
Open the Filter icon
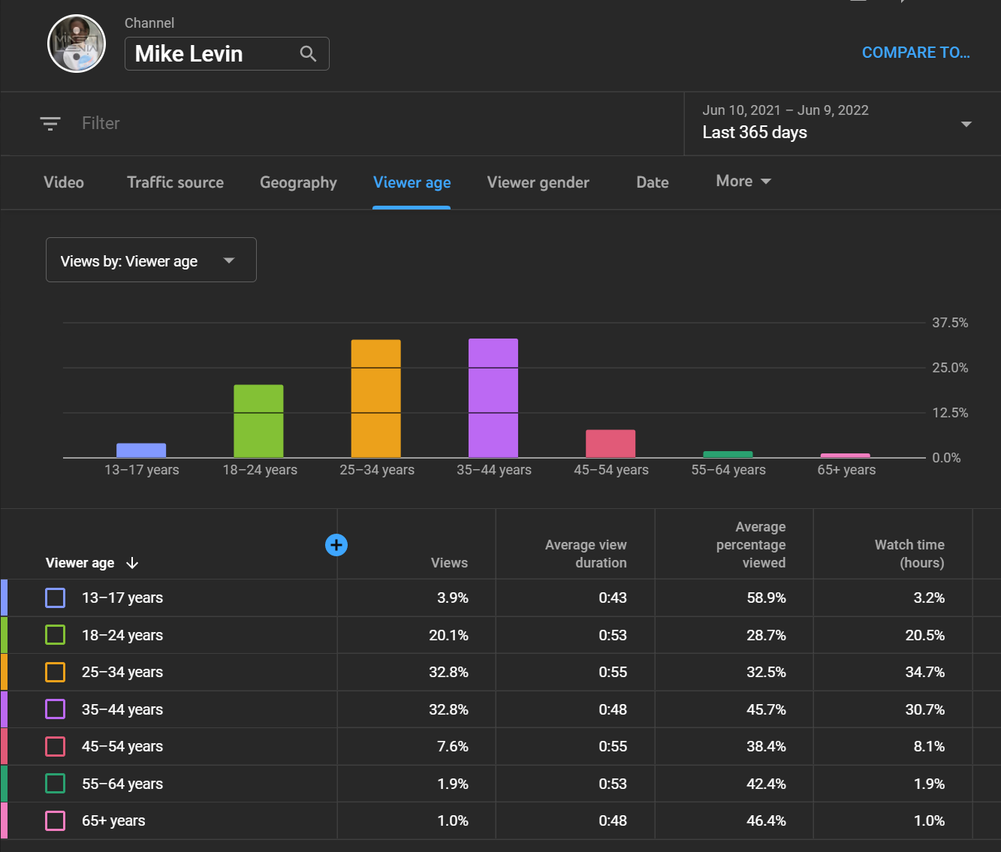(50, 123)
